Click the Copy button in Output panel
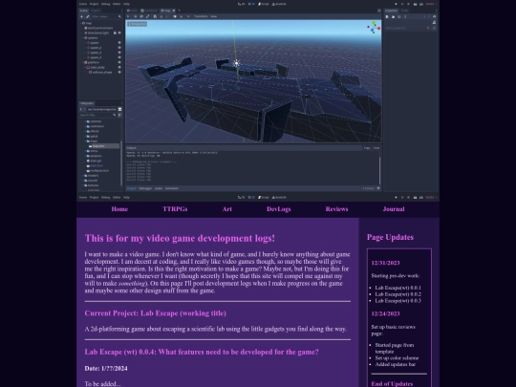Screen dimensions: 516x387 [x=367, y=148]
